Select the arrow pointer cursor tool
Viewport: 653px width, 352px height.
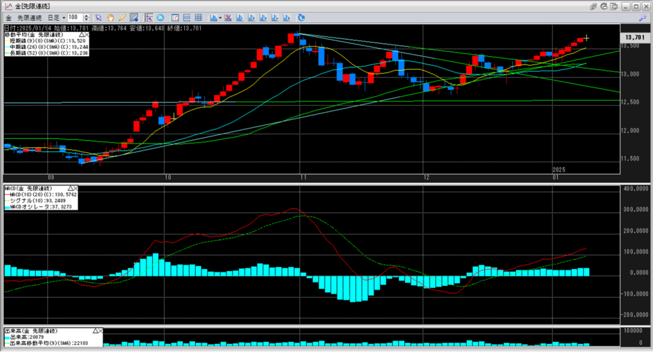tap(98, 17)
